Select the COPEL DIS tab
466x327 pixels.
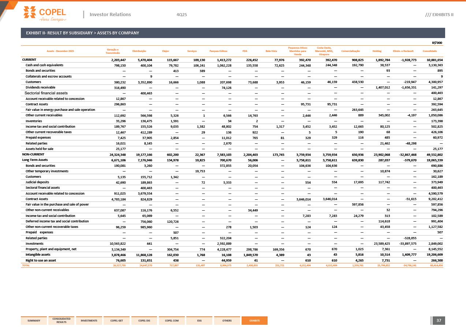coord(144,321)
